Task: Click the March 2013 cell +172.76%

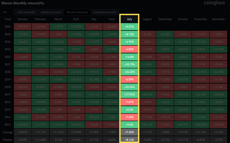Action: [x=58, y=125]
